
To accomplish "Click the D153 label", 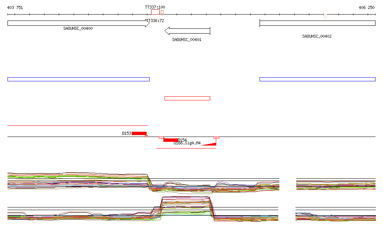I will pos(126,133).
